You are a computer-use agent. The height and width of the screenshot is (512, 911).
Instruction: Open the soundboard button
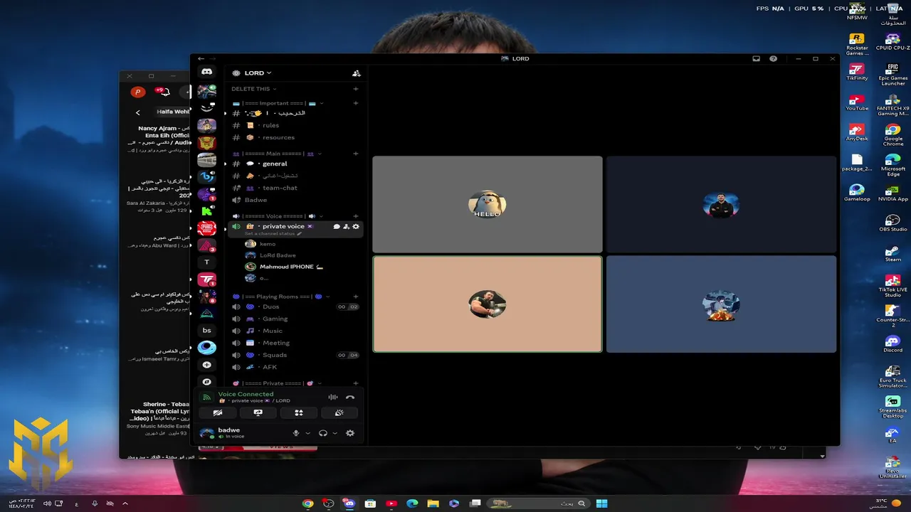tap(339, 412)
